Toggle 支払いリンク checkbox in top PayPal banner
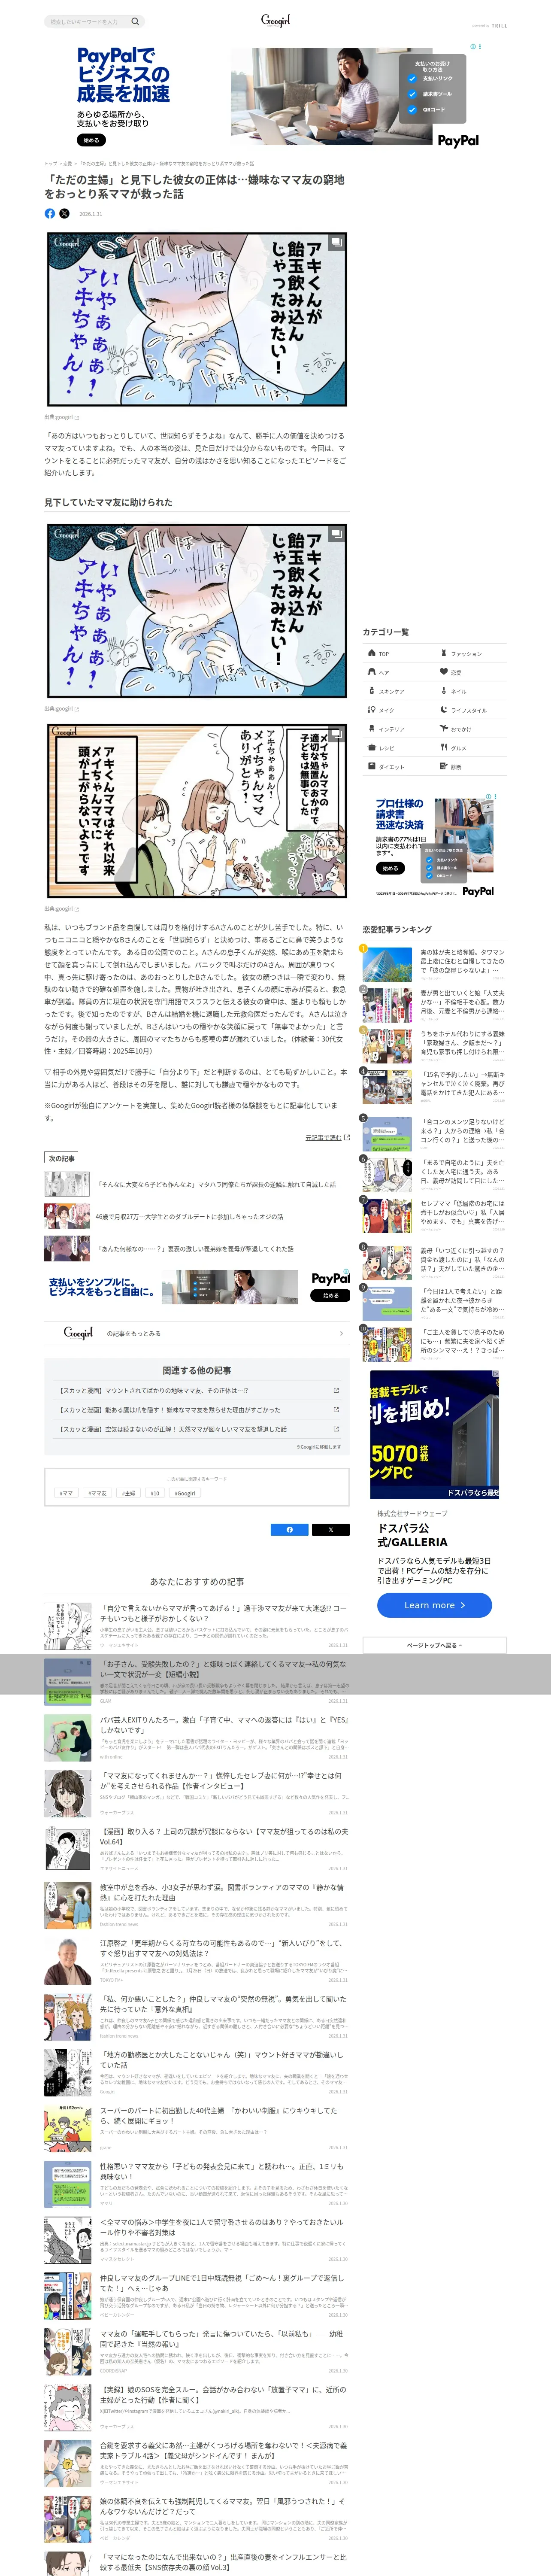The image size is (551, 2576). click(x=411, y=79)
